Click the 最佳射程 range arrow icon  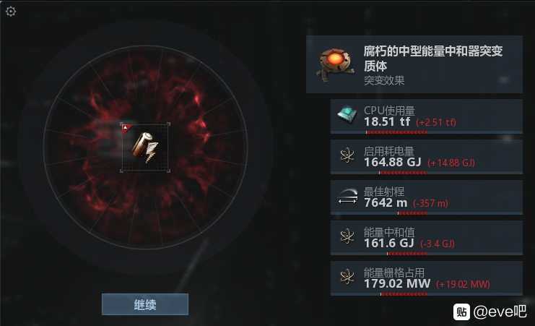point(348,196)
